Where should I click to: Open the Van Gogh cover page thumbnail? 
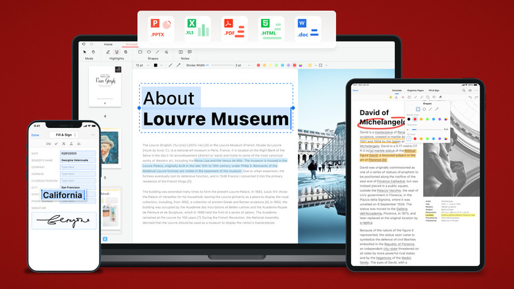pyautogui.click(x=105, y=86)
